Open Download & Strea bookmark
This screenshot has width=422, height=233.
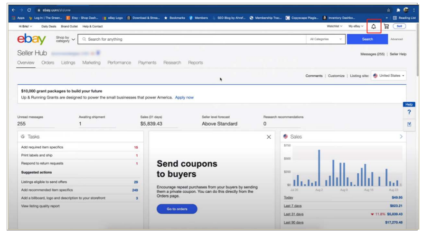[x=143, y=18]
